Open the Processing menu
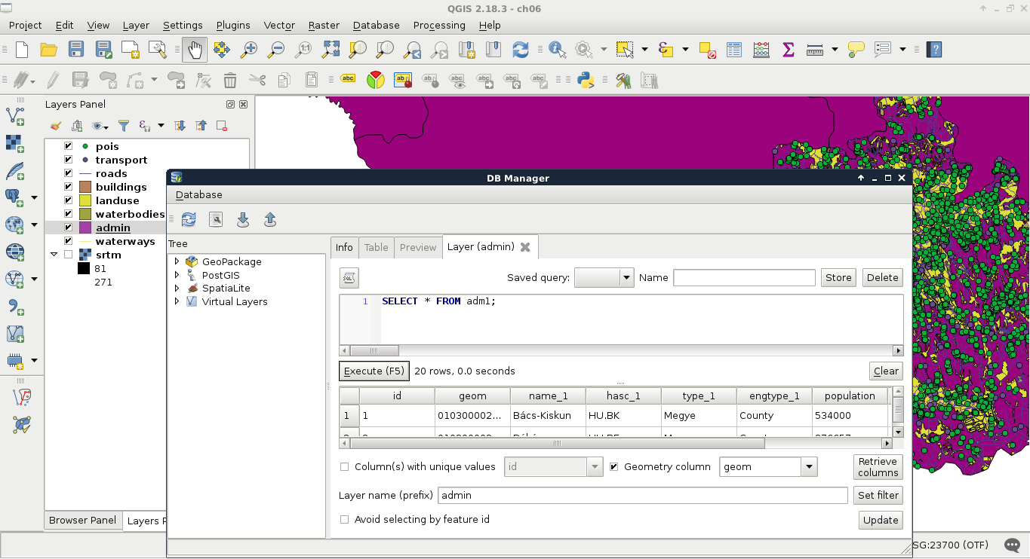 pyautogui.click(x=439, y=25)
